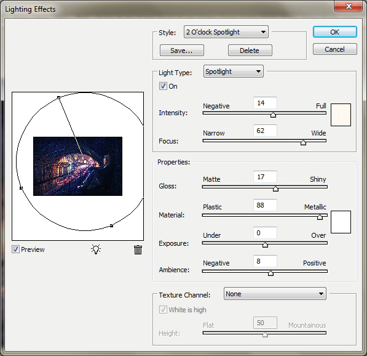
Task: Select the light center point on preview
Action: [85, 161]
